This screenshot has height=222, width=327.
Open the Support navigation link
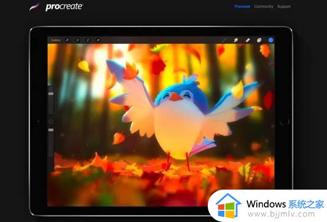(284, 6)
